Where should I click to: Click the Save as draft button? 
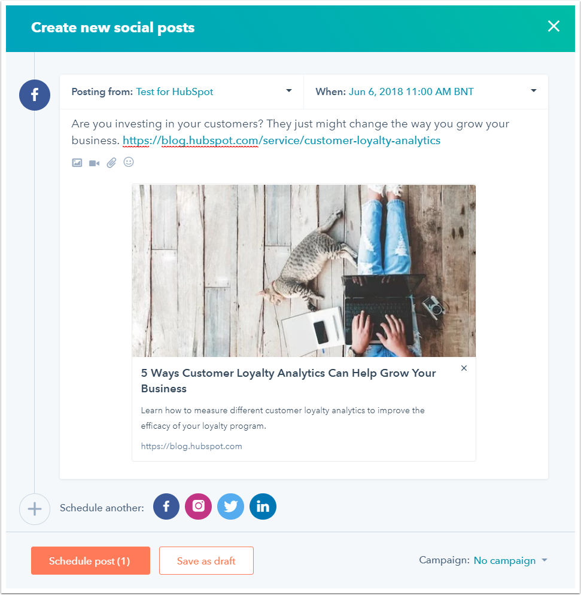[x=206, y=561]
